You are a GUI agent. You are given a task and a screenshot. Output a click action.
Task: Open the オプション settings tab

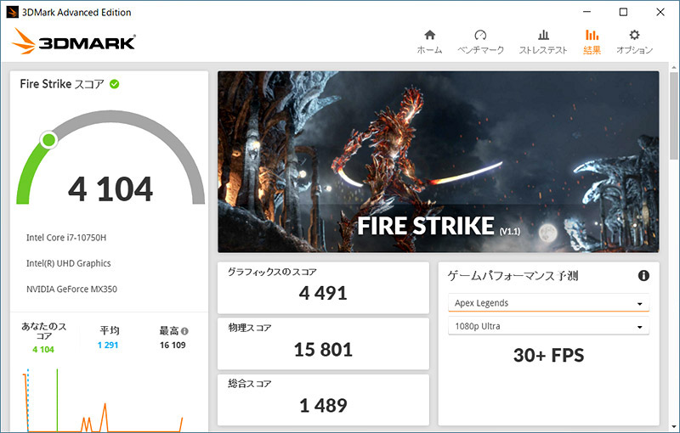coord(634,42)
